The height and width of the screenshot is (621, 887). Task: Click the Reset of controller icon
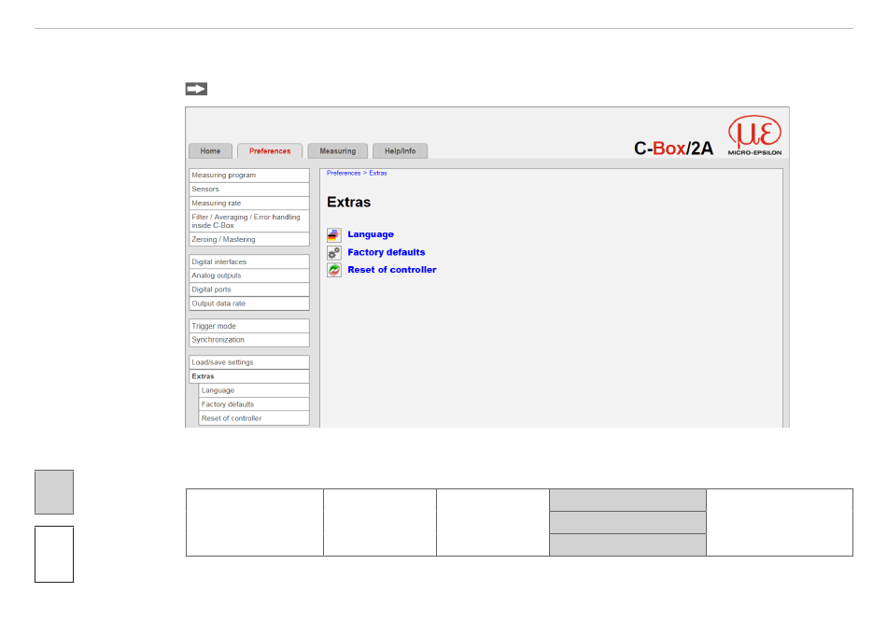(333, 270)
